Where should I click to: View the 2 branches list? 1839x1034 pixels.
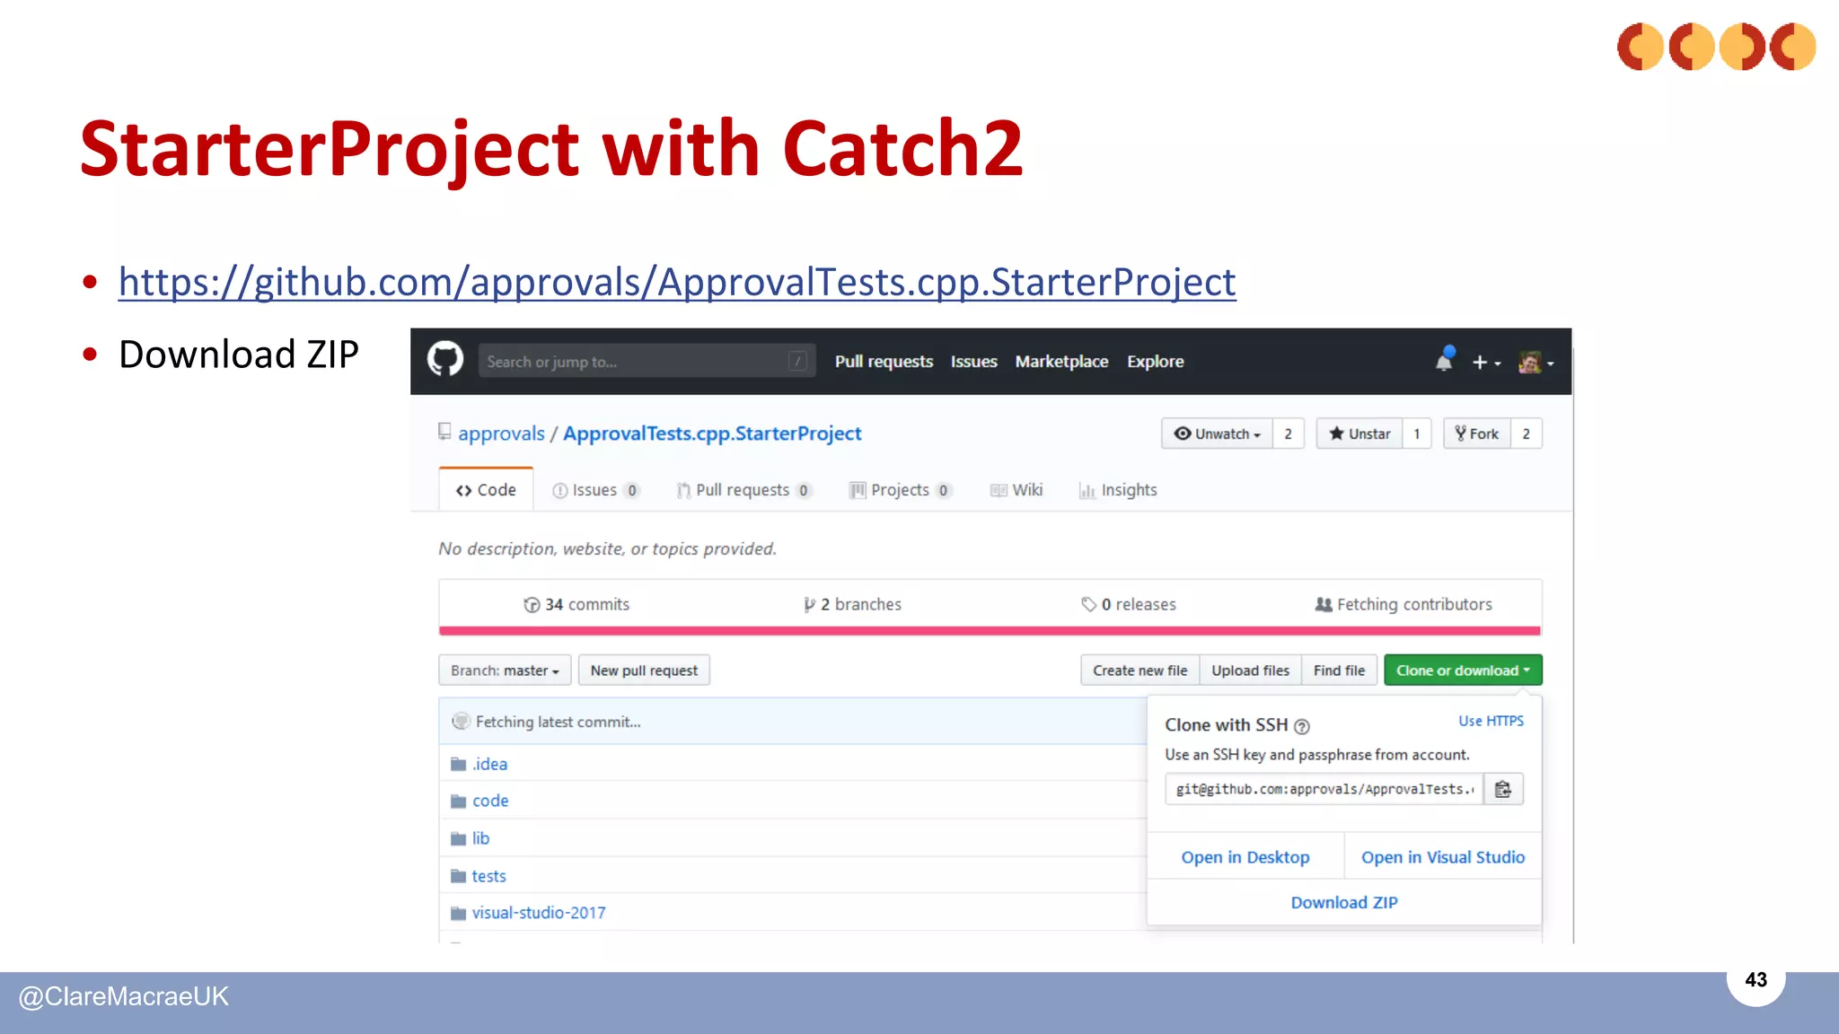click(852, 604)
